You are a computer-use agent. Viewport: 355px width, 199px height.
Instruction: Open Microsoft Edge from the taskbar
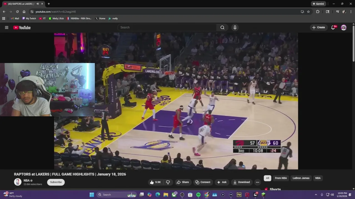[x=158, y=195]
